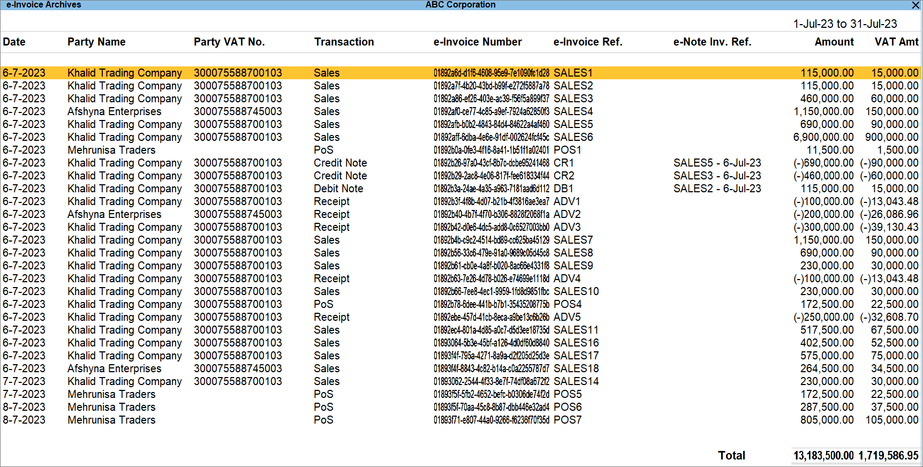Viewport: 923px width, 467px height.
Task: Click the 8-7-2023 date in the POS6 row
Action: click(24, 407)
